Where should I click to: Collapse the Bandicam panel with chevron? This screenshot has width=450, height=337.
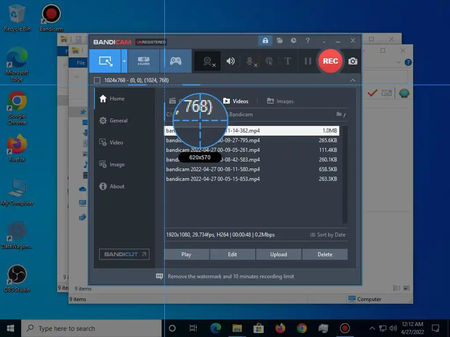[353, 80]
